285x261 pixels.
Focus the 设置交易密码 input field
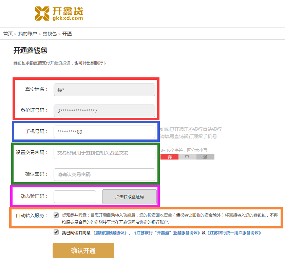(104, 153)
